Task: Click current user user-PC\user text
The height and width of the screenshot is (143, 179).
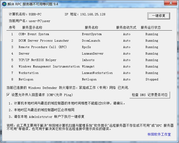Action: coord(39,21)
